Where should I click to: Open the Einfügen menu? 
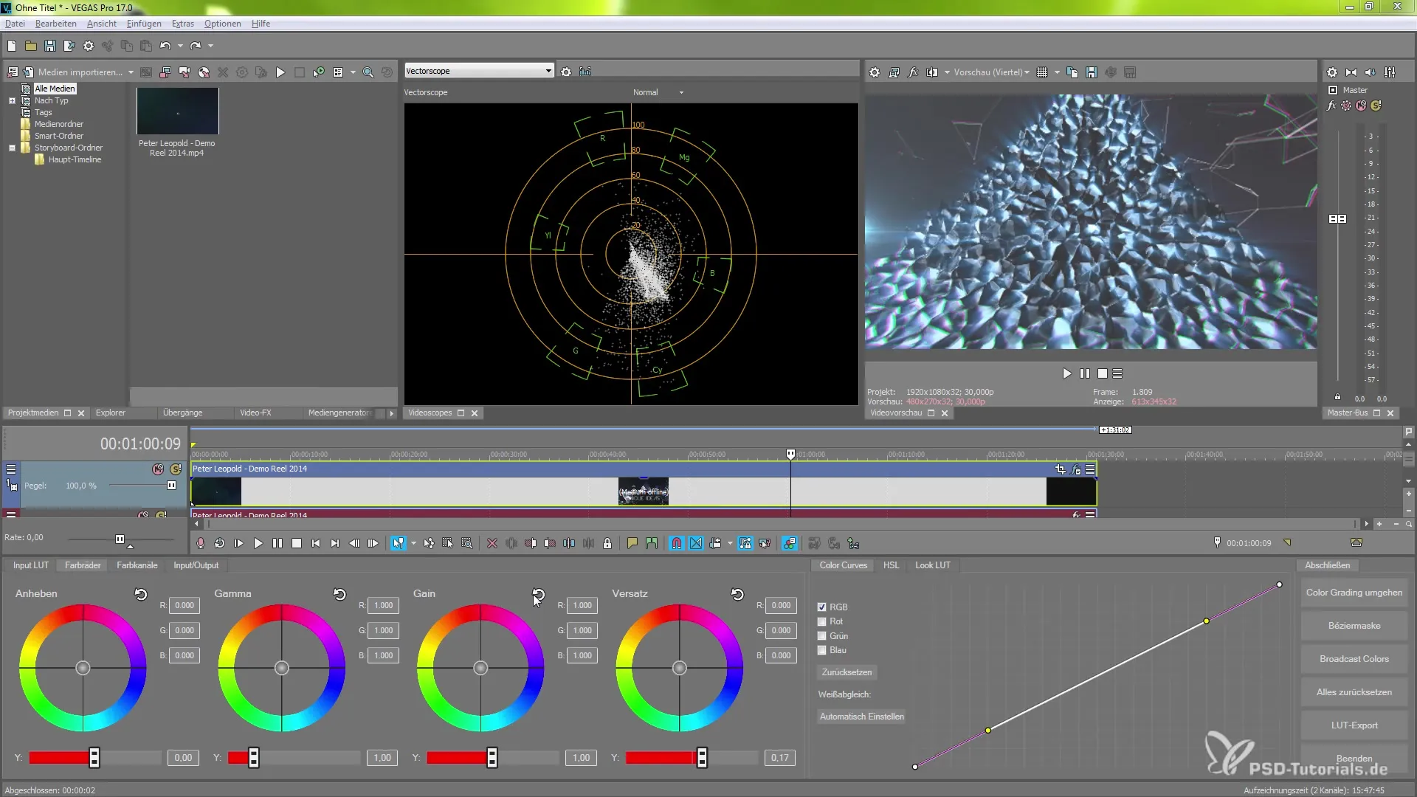coord(144,24)
